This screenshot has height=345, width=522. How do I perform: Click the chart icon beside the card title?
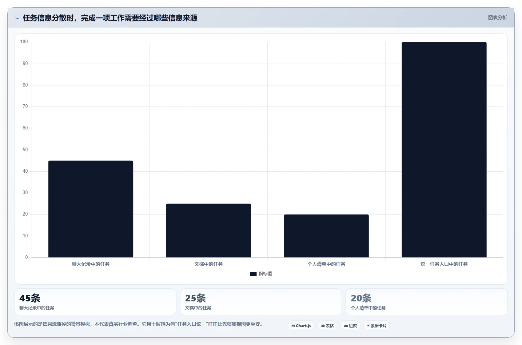point(17,18)
